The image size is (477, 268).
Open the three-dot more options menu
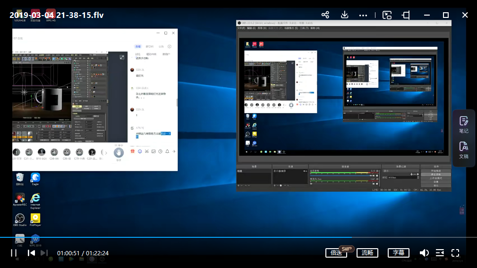[363, 15]
